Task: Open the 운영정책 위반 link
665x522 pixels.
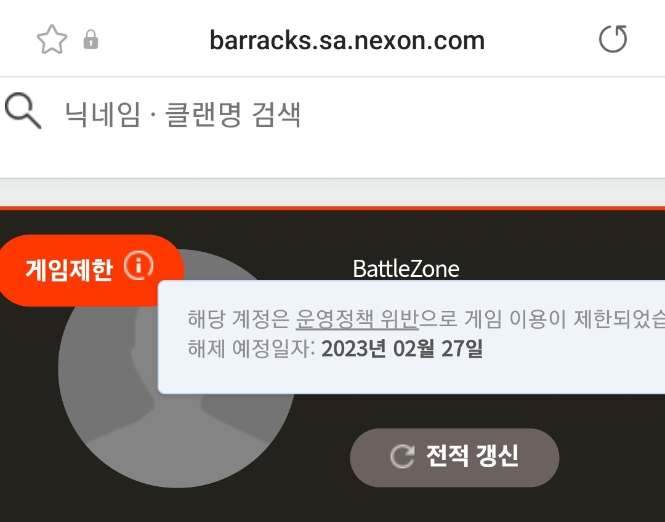Action: pos(357,319)
